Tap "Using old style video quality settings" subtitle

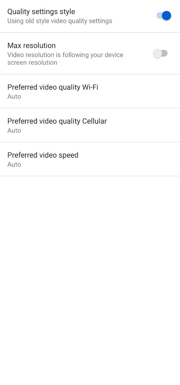pos(60,21)
